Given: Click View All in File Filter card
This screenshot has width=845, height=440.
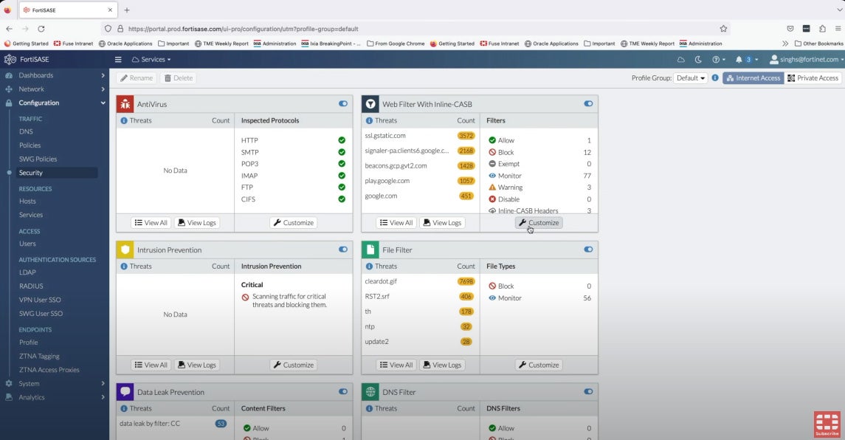Looking at the screenshot, I should click(396, 365).
